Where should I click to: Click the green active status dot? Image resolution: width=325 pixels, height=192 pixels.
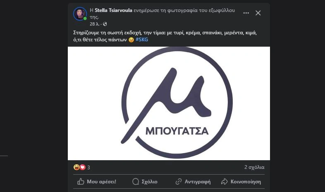pos(85,19)
